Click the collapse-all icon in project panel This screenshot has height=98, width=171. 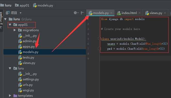[82, 13]
